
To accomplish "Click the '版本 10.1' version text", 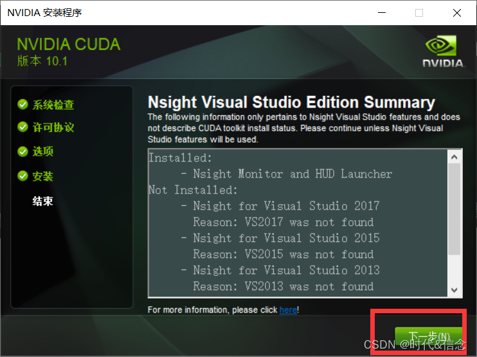I will click(x=42, y=61).
